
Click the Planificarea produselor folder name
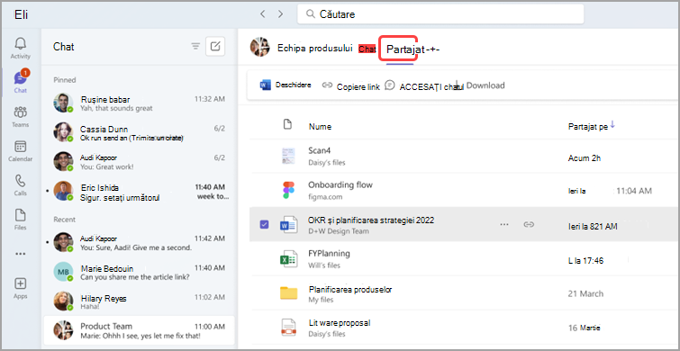(x=350, y=289)
